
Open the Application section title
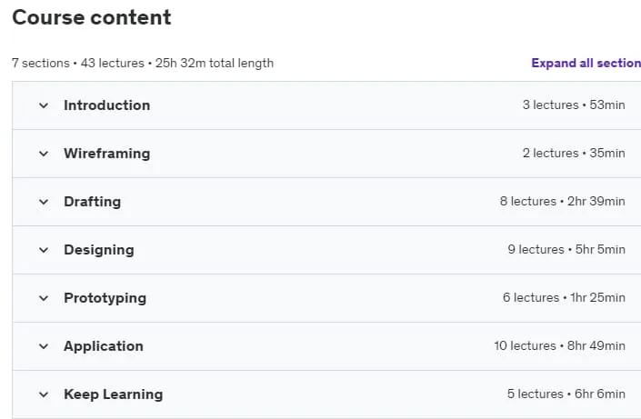pos(104,346)
